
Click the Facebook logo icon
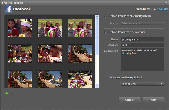(8, 9)
